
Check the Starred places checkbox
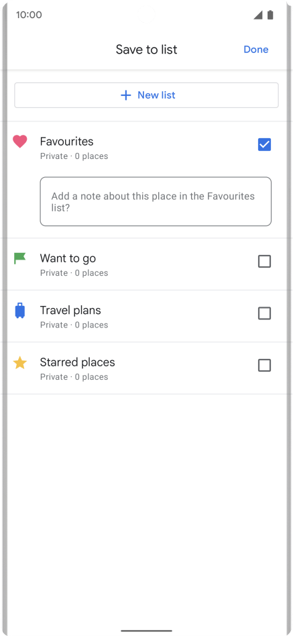point(265,366)
